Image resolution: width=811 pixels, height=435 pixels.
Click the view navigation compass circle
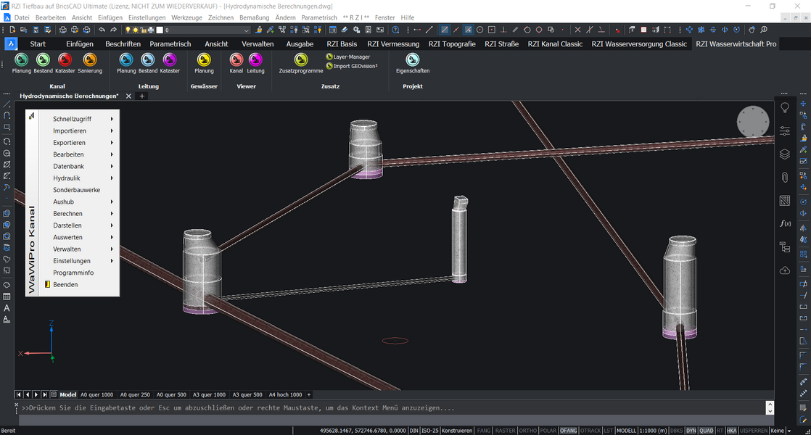pos(752,121)
